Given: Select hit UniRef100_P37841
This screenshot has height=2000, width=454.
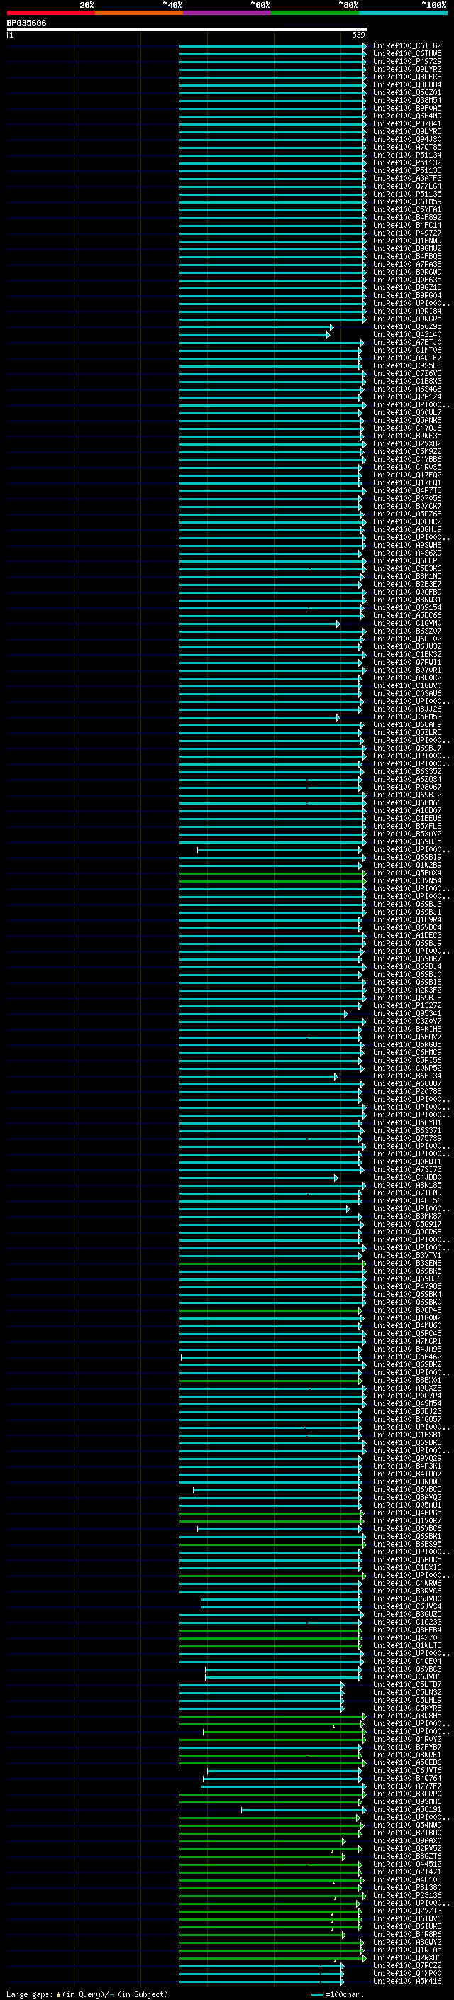Looking at the screenshot, I should (x=407, y=123).
